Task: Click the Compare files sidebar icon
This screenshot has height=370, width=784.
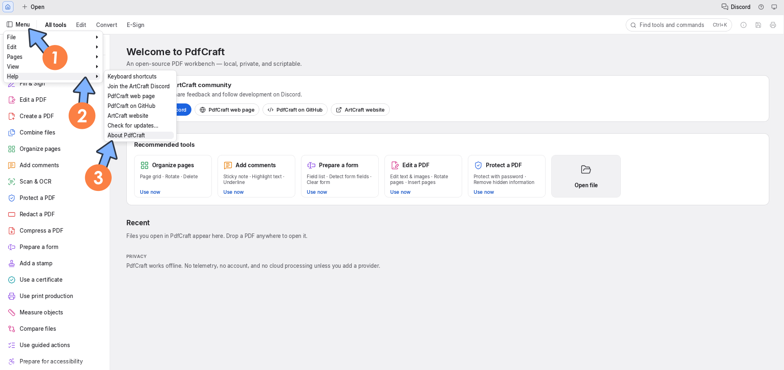Action: [12, 329]
